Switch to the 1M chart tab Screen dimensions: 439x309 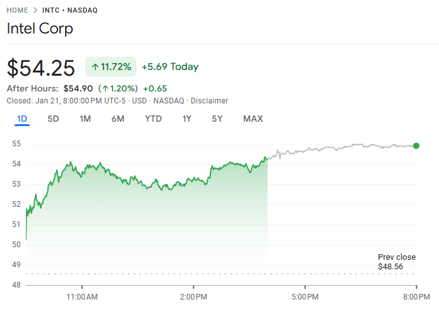pyautogui.click(x=85, y=119)
